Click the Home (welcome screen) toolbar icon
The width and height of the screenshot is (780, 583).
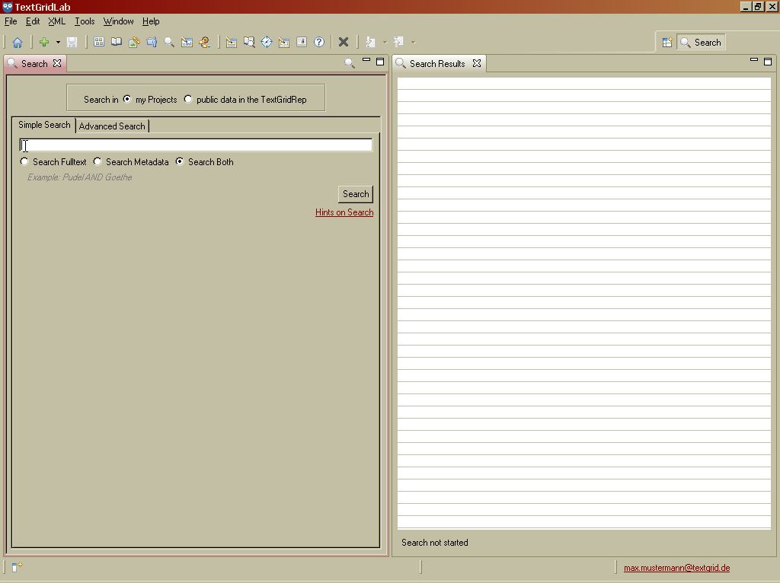pos(17,43)
